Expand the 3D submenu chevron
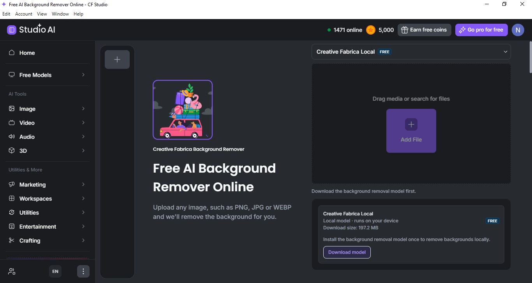 [83, 150]
